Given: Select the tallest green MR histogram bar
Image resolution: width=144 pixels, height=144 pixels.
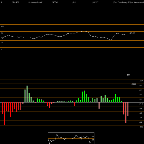Looking at the screenshot, I should (x=27, y=94).
